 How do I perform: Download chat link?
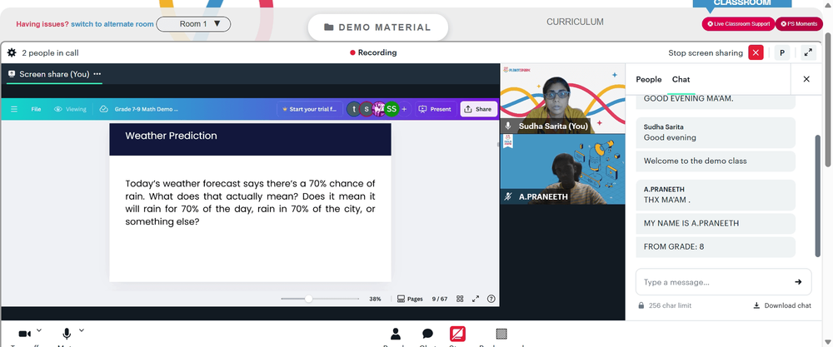(x=782, y=305)
